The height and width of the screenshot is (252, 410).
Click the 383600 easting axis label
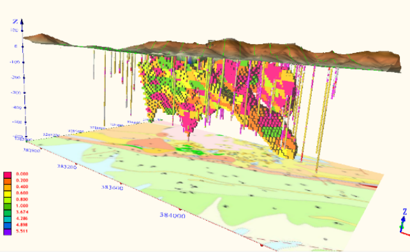pyautogui.click(x=112, y=188)
